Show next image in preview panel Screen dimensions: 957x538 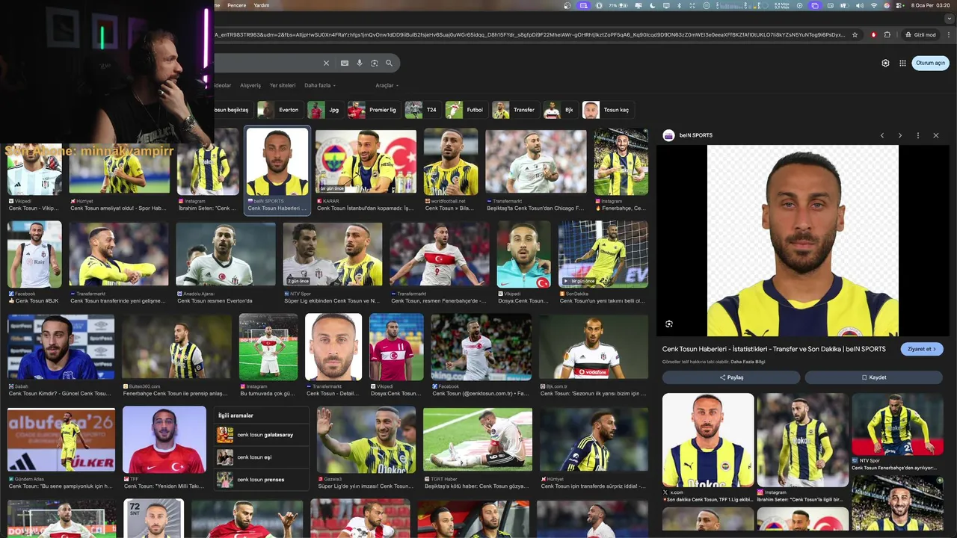[900, 135]
